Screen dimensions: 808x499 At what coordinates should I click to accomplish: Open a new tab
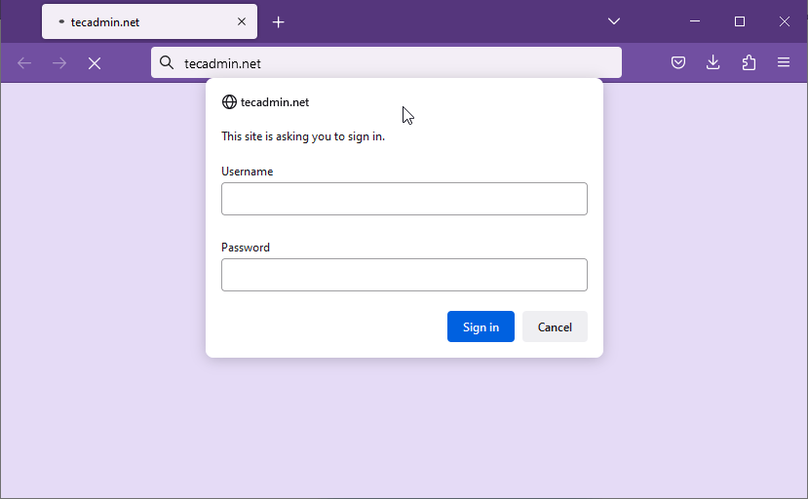[278, 22]
